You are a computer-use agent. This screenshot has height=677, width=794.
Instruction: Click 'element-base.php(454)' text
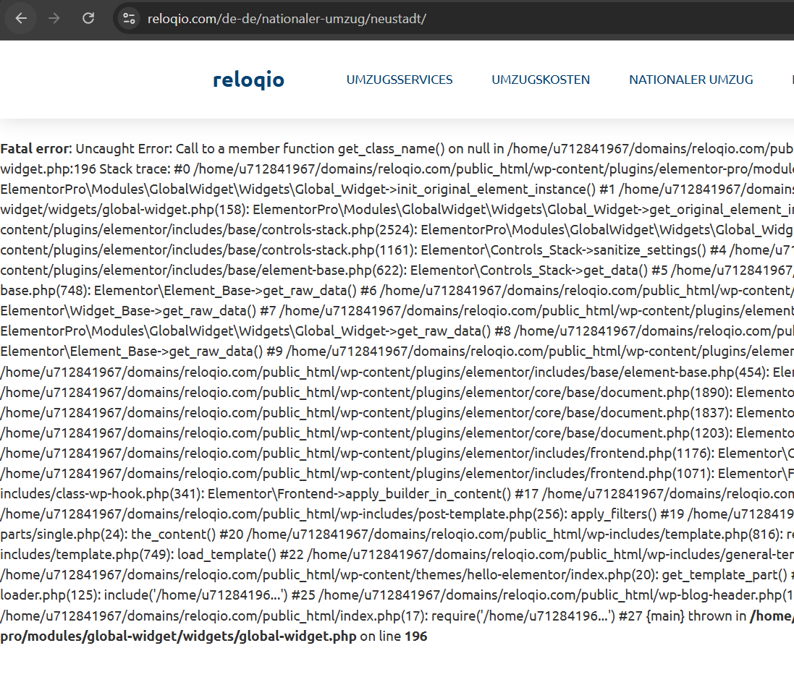pyautogui.click(x=696, y=372)
